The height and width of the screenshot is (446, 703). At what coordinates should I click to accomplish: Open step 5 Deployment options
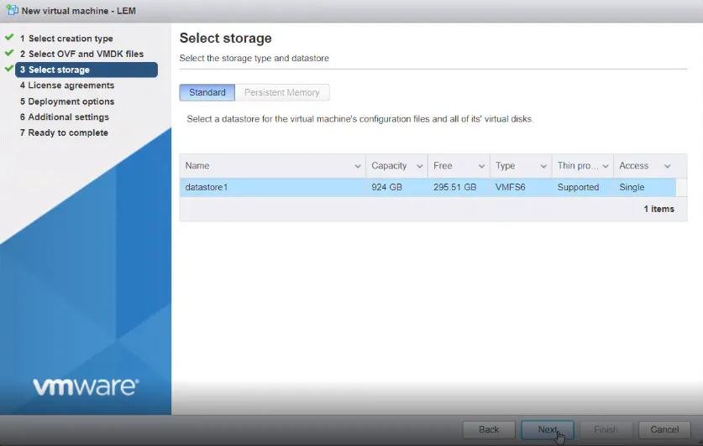(x=67, y=101)
